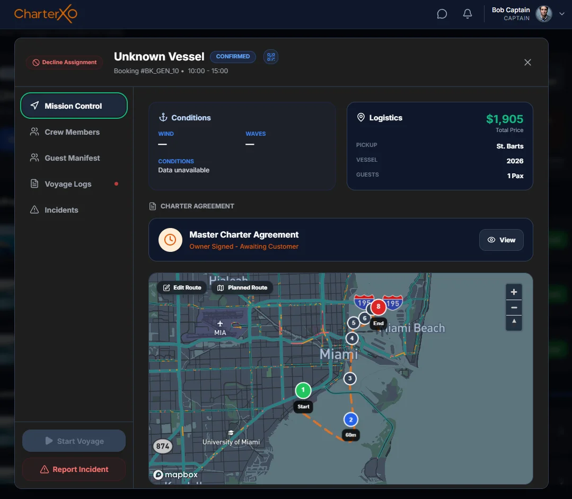Image resolution: width=572 pixels, height=499 pixels.
Task: Click Decline Assignment button
Action: pyautogui.click(x=65, y=63)
